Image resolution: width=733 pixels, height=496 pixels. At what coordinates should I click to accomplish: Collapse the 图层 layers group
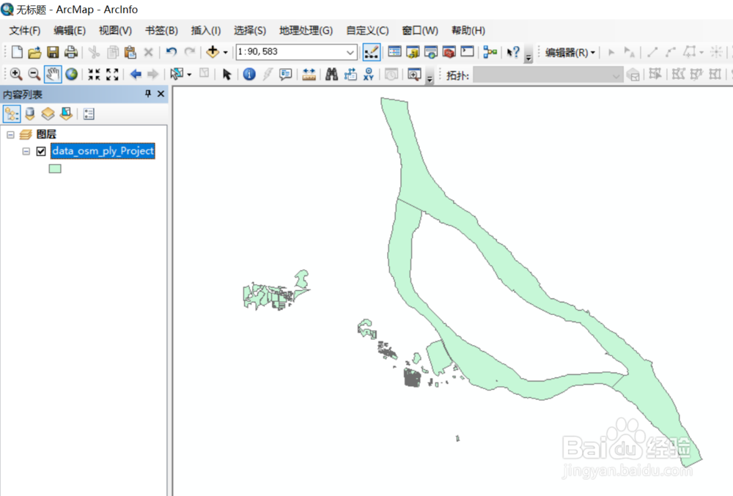coord(10,134)
